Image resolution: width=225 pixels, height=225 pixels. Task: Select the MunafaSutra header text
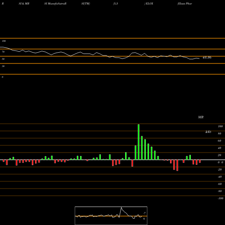(x=55, y=4)
